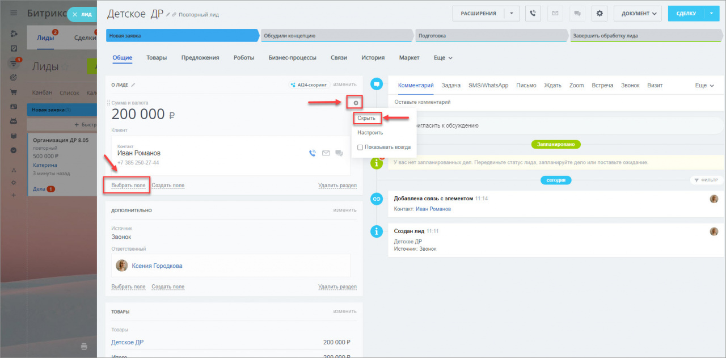Switch to the Товары tab
The height and width of the screenshot is (358, 726).
[157, 58]
